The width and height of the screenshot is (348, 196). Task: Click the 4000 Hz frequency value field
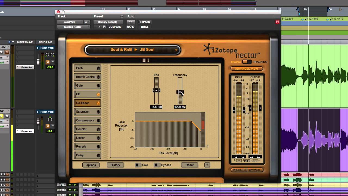pos(180,107)
